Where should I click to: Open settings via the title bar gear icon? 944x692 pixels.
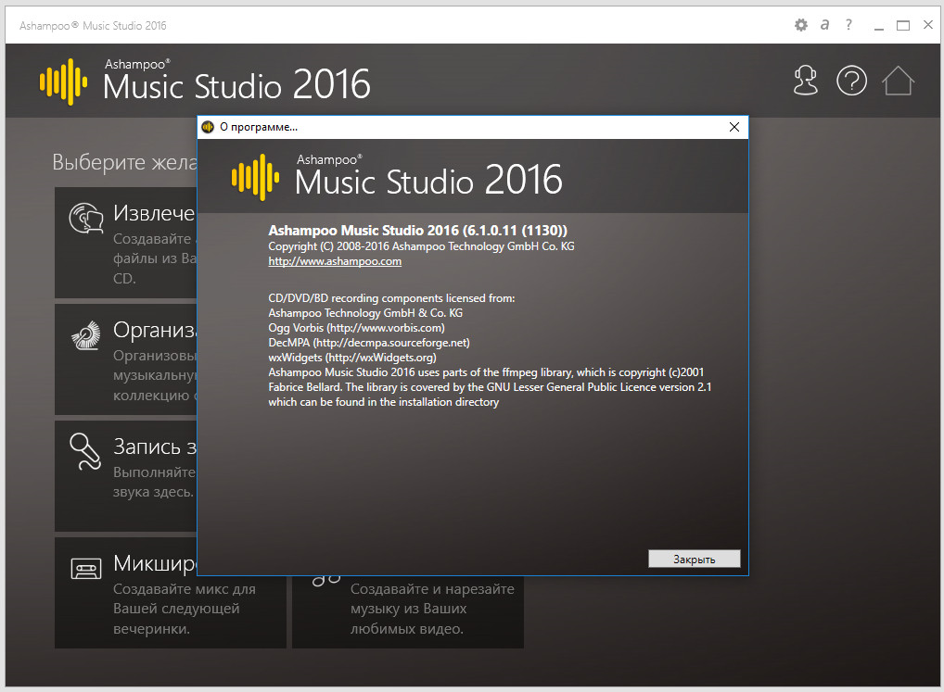pyautogui.click(x=801, y=25)
